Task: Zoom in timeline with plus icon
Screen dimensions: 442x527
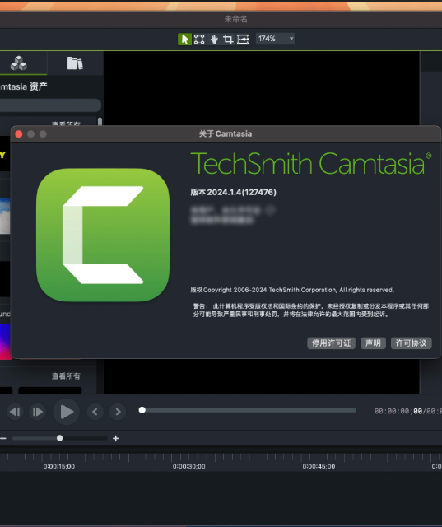Action: click(x=115, y=438)
